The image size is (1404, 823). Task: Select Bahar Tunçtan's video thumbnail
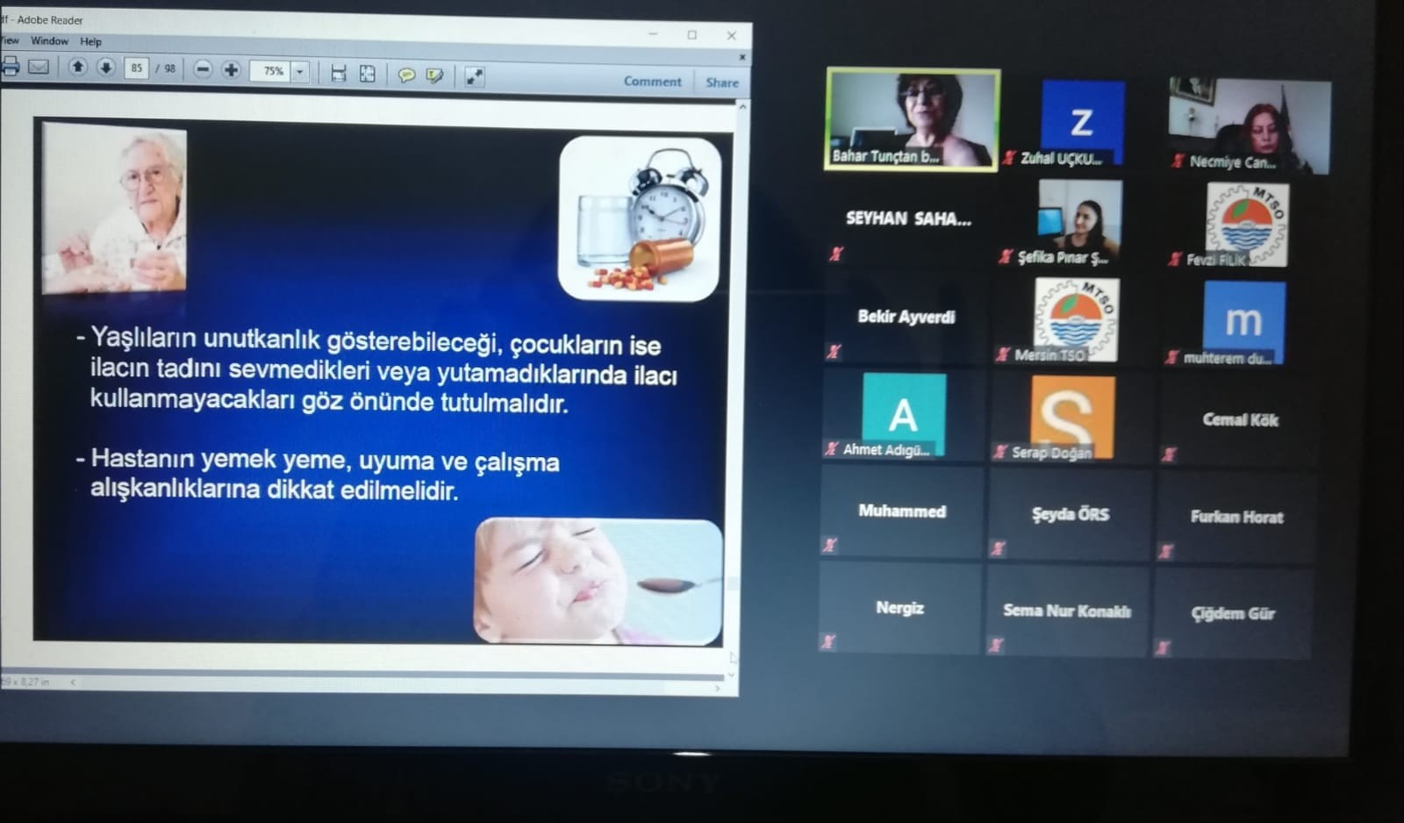coord(912,119)
